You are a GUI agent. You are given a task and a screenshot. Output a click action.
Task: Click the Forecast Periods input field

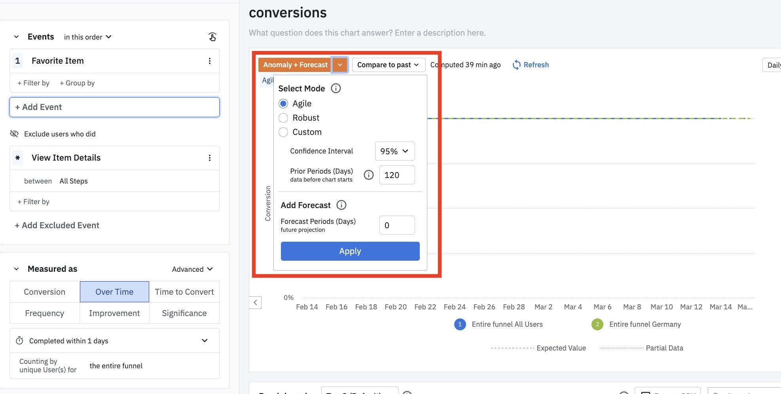pyautogui.click(x=397, y=225)
